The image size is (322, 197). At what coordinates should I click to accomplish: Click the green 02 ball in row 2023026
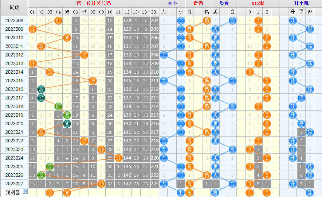click(x=41, y=175)
